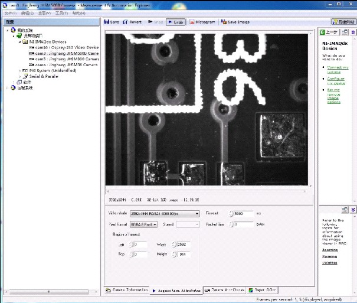357x303 pixels.
Task: Open 'Set my acquire image options' link
Action: click(x=334, y=96)
